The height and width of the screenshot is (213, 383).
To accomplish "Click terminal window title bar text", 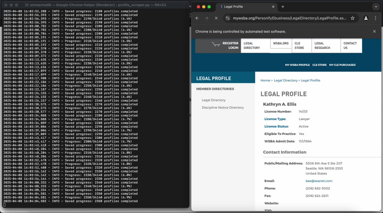I will pos(98,5).
